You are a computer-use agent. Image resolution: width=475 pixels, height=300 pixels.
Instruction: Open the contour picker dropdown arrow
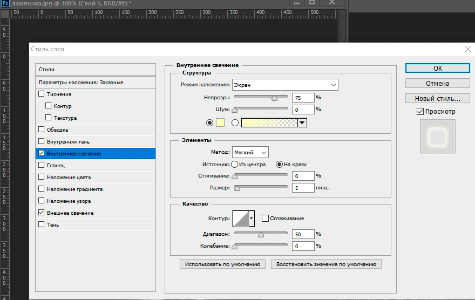click(252, 219)
